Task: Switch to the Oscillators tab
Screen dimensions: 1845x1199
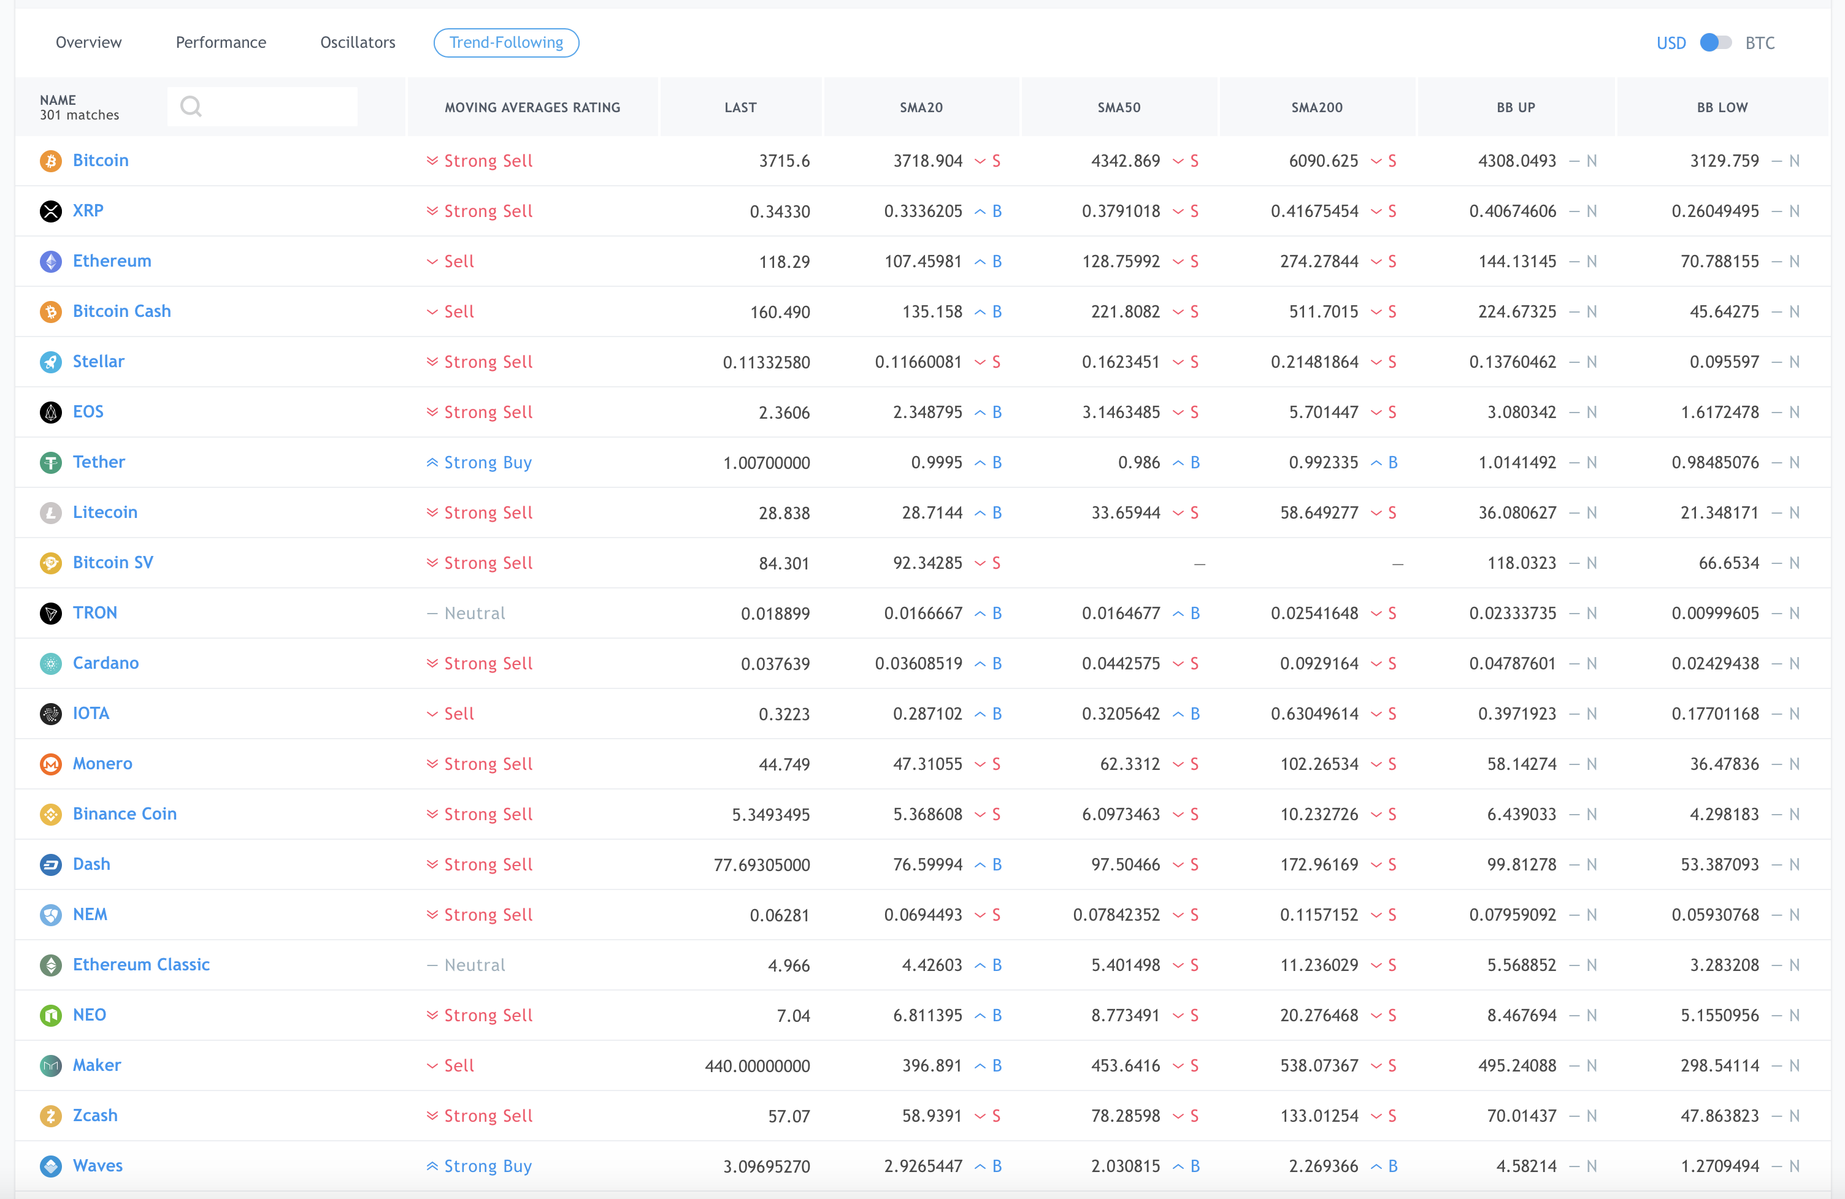Action: [358, 42]
